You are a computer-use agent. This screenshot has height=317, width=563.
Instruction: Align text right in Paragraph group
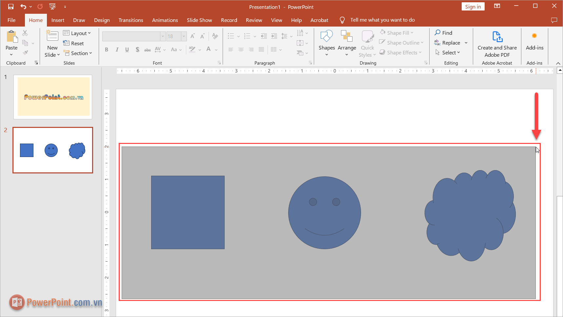click(251, 50)
